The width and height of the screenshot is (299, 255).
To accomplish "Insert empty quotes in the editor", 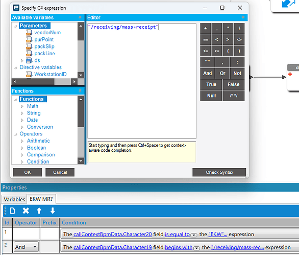I will tap(207, 62).
